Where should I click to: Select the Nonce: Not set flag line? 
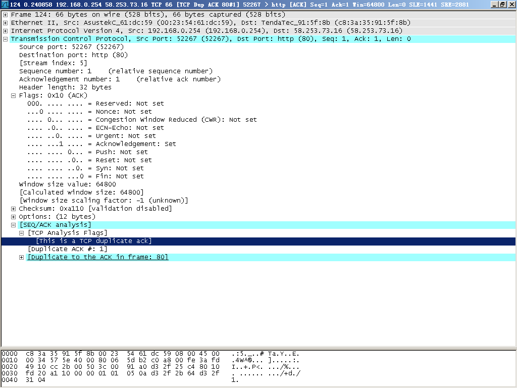(89, 112)
